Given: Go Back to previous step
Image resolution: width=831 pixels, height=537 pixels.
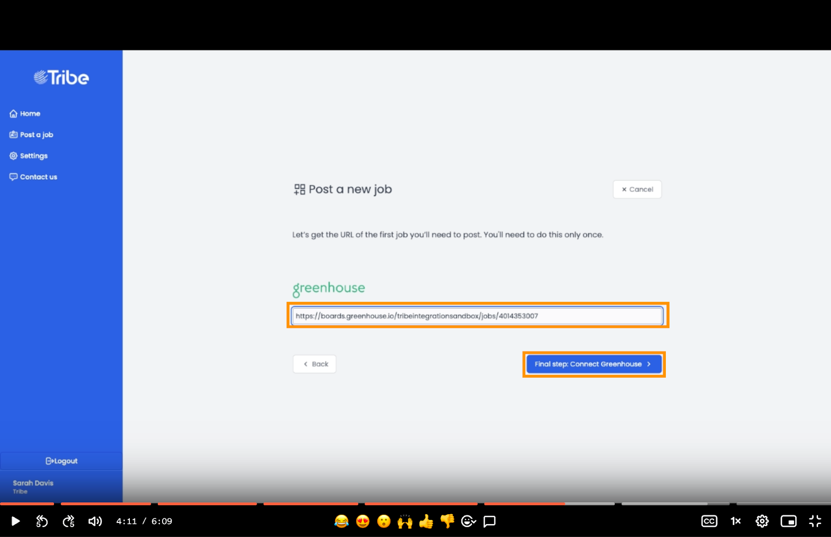Looking at the screenshot, I should [x=315, y=364].
